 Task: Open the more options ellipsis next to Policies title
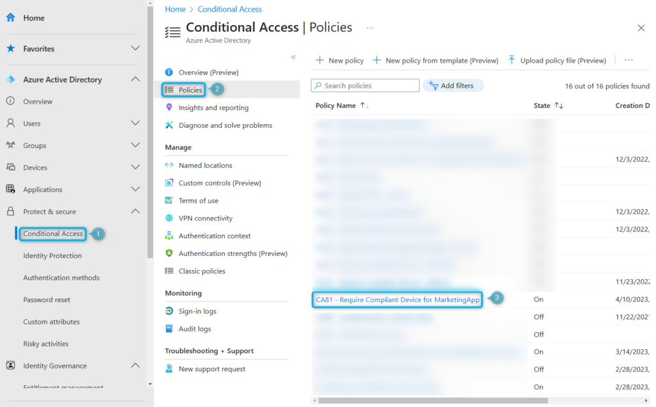tap(370, 29)
